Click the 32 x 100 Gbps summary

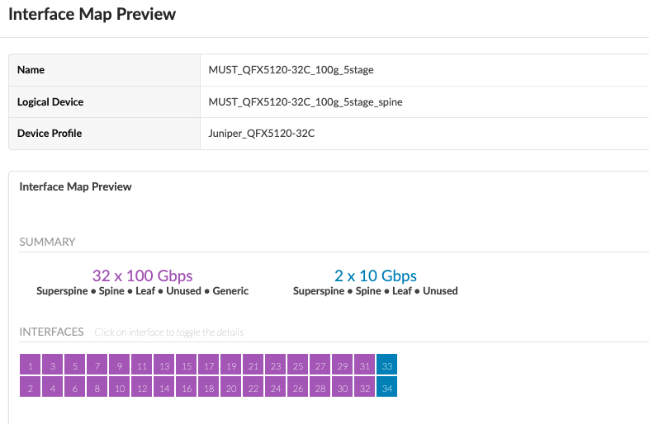coord(142,276)
